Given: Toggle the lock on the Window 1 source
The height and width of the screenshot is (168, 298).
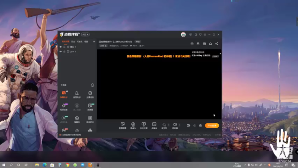Looking at the screenshot, I should coord(64,47).
